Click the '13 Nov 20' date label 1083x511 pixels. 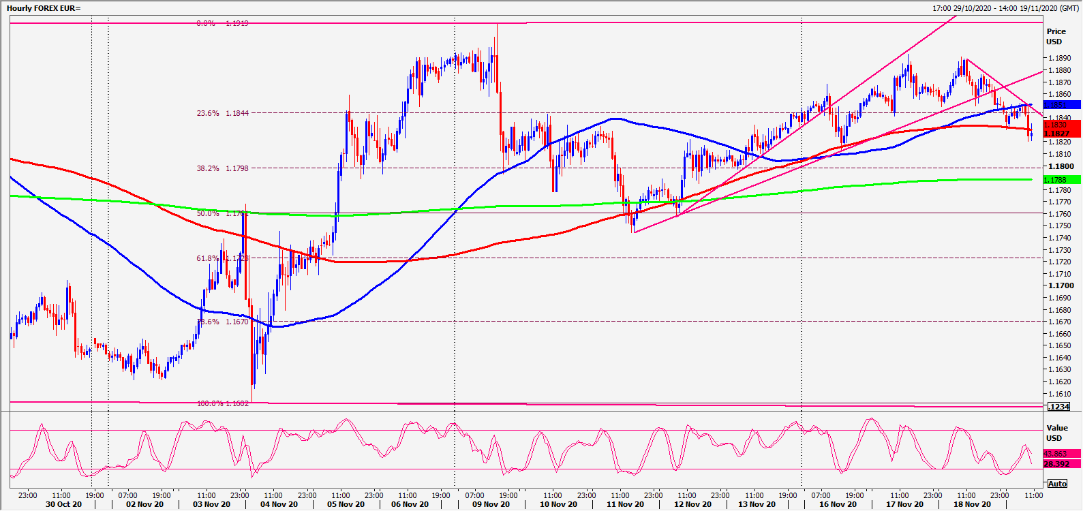757,504
